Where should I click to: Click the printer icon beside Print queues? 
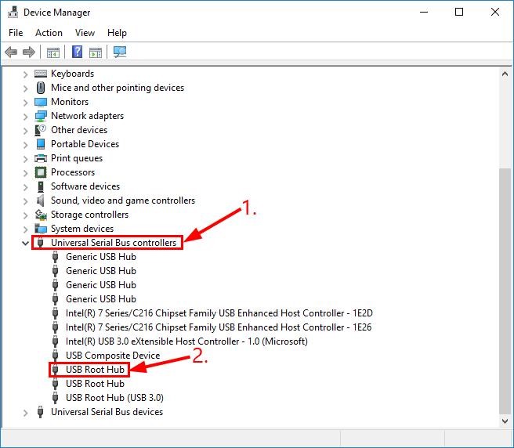click(41, 158)
